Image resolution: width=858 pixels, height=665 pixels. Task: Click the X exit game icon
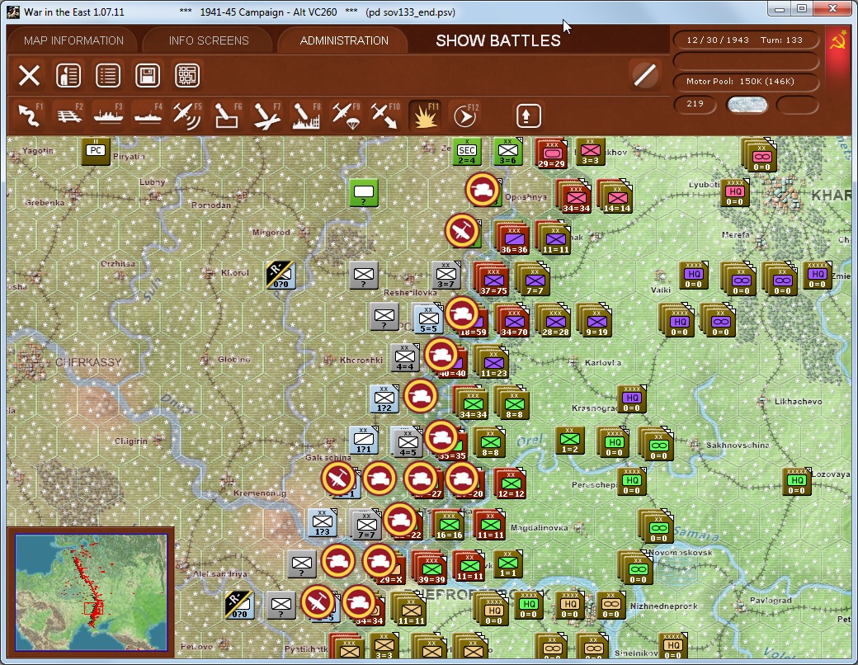(29, 76)
